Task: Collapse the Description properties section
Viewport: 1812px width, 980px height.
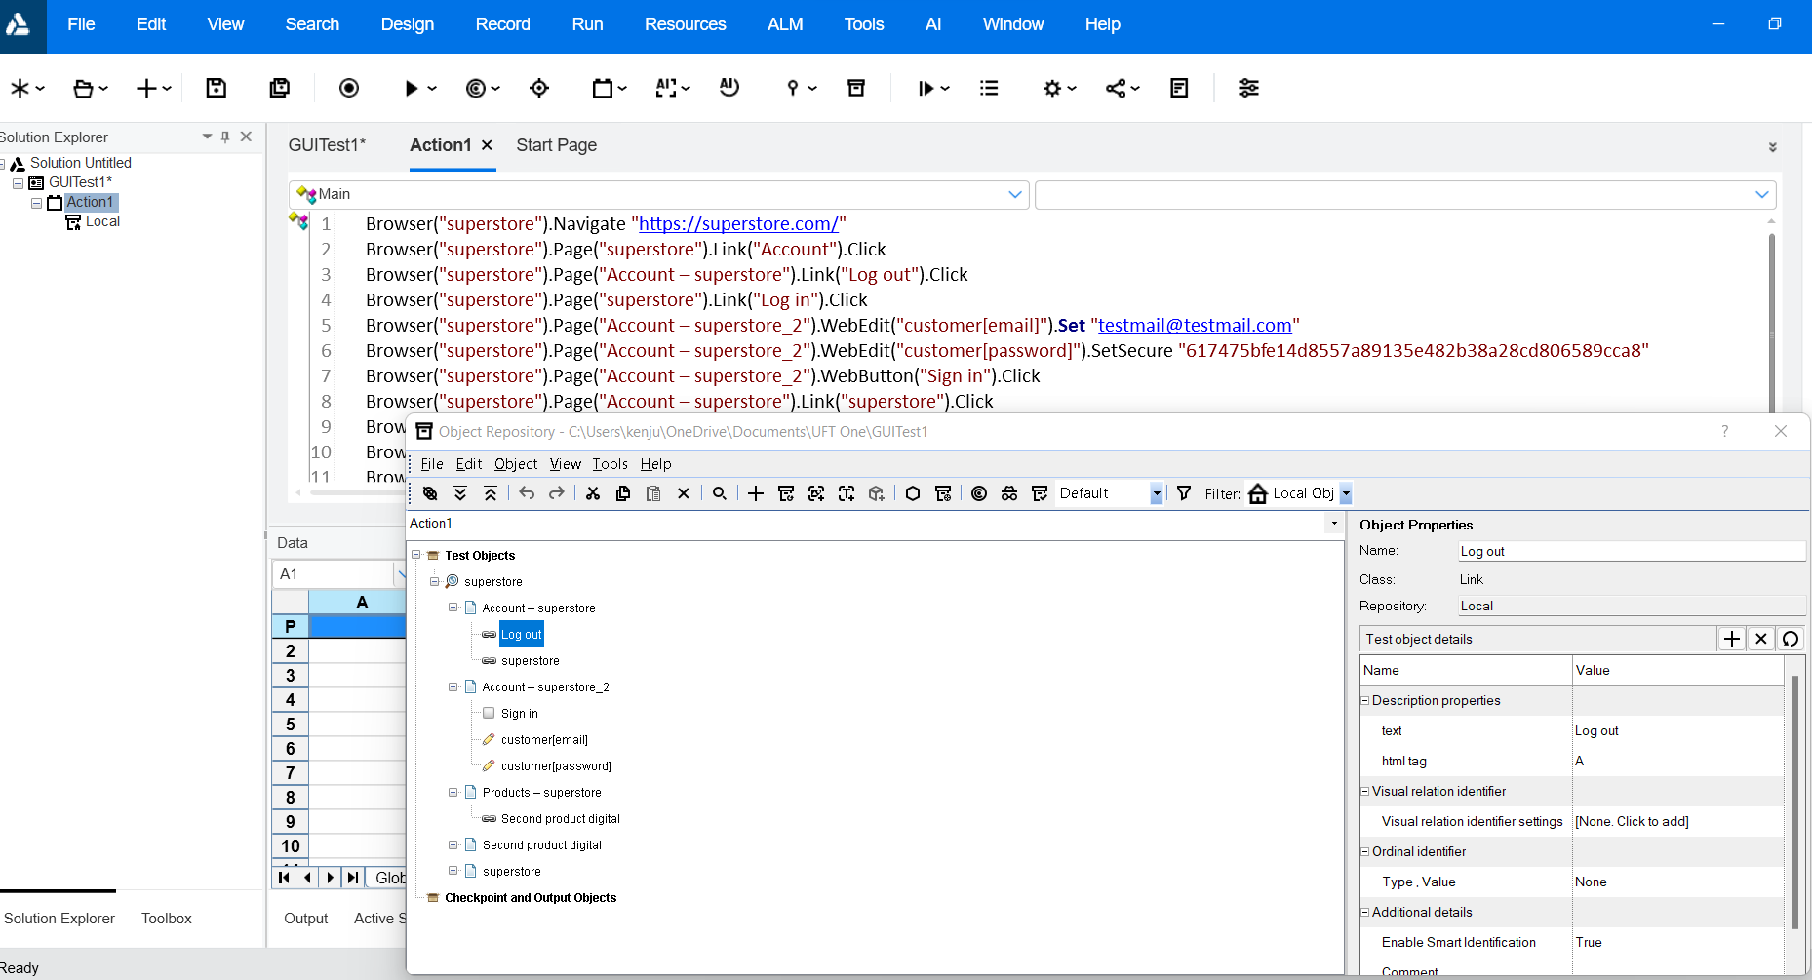Action: coord(1365,700)
